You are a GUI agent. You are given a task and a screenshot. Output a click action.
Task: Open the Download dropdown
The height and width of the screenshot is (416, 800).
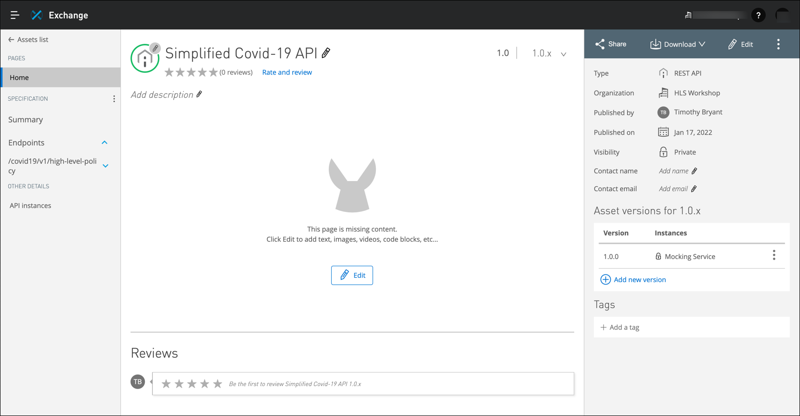point(678,44)
